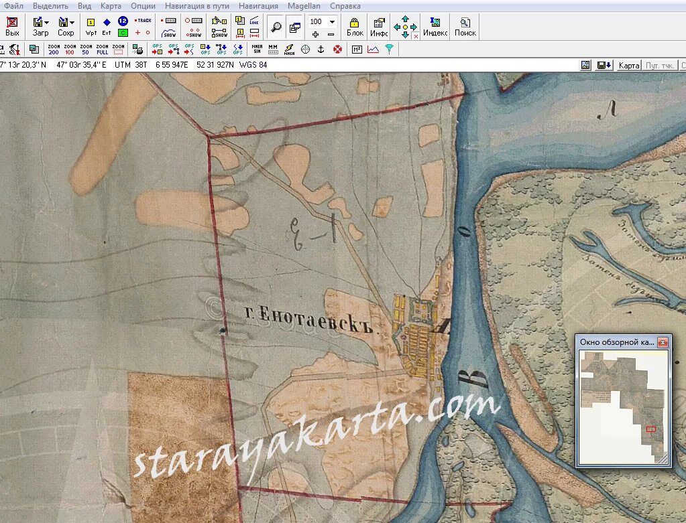686x523 pixels.
Task: Select the Wpt waypoint placement tool
Action: [x=91, y=27]
